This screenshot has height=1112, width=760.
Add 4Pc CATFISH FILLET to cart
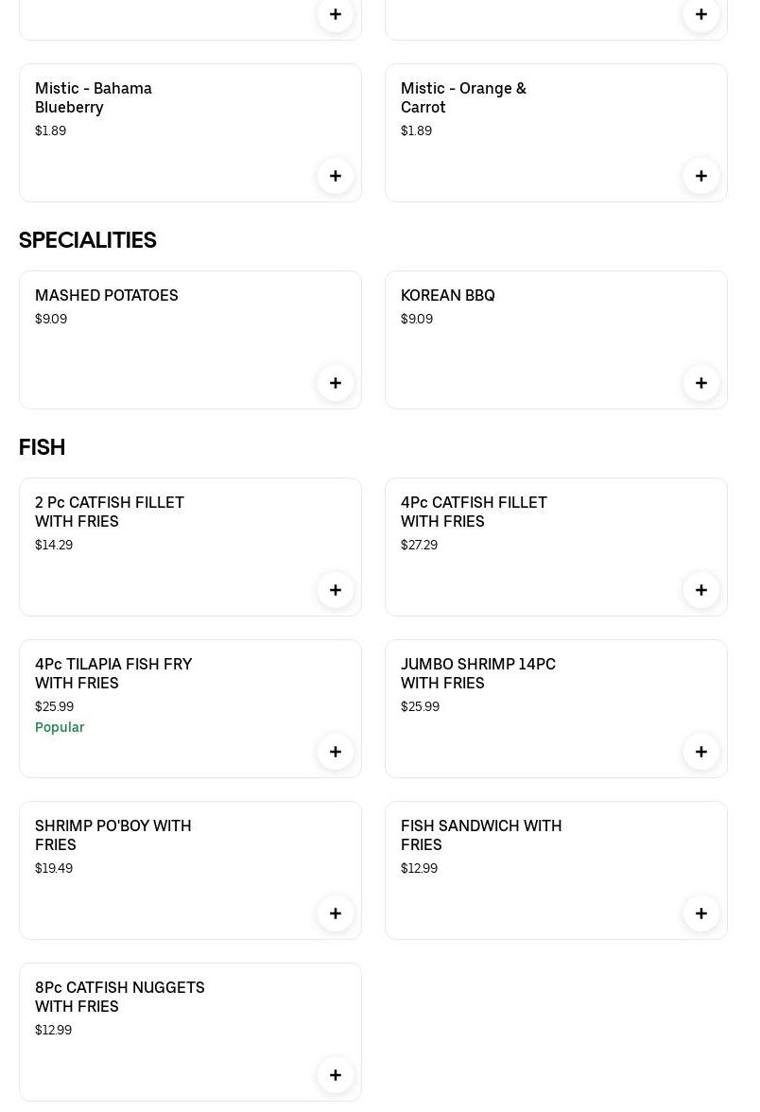[701, 590]
